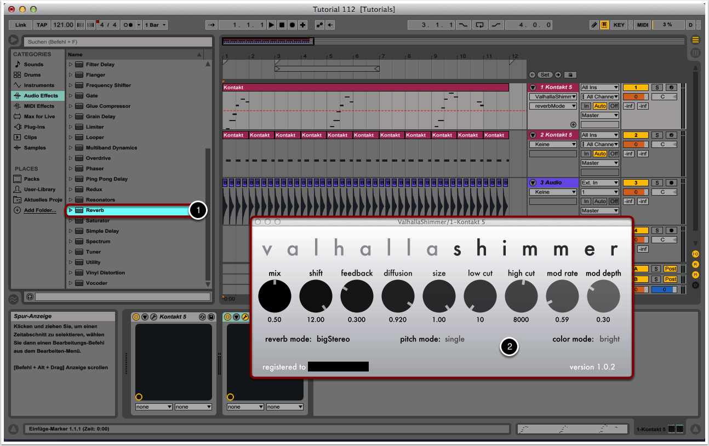Click the KEY map mode button
This screenshot has height=446, width=709.
(x=619, y=25)
